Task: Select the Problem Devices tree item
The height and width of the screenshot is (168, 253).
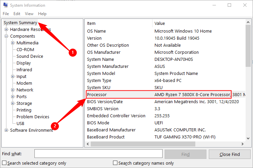Action: point(33,117)
